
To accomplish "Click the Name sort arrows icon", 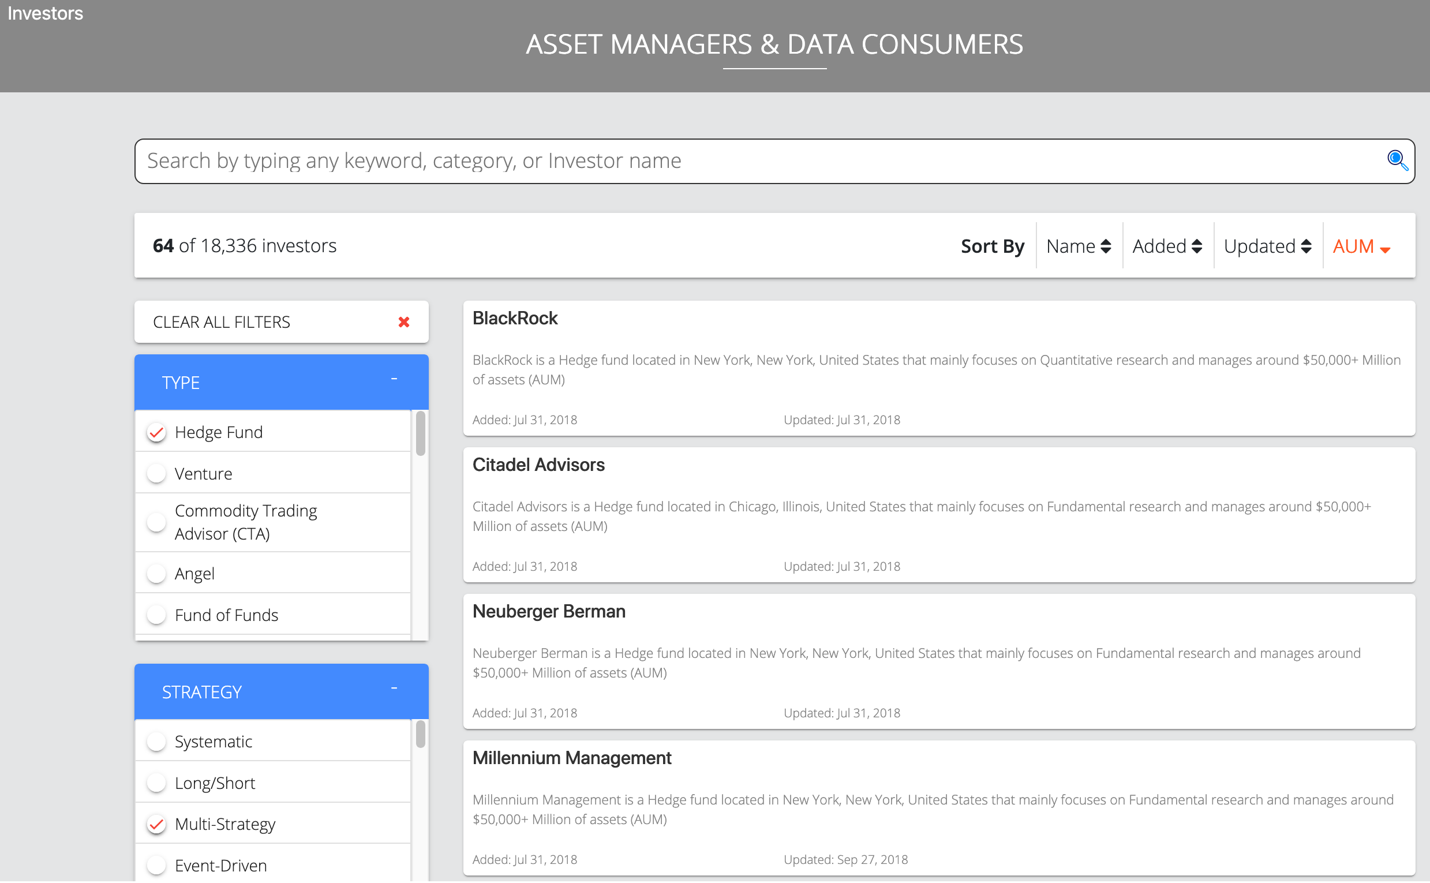I will pos(1105,246).
